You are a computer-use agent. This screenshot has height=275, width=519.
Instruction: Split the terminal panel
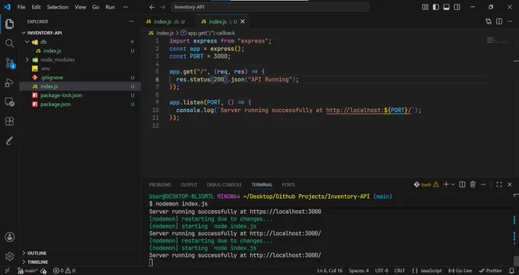tap(462, 184)
